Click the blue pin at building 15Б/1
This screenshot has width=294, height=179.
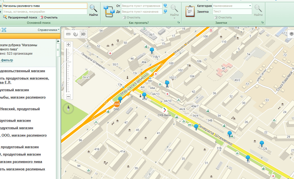point(152,50)
